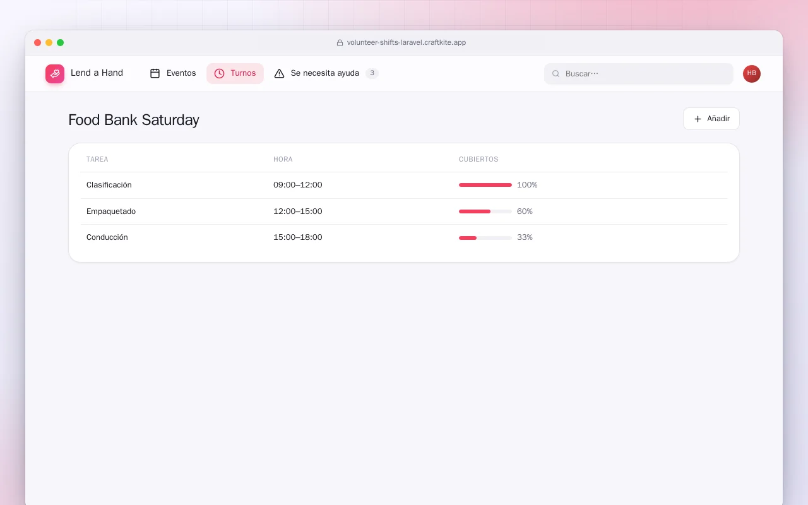Click the URL in the address bar
The height and width of the screenshot is (505, 808).
pyautogui.click(x=407, y=43)
